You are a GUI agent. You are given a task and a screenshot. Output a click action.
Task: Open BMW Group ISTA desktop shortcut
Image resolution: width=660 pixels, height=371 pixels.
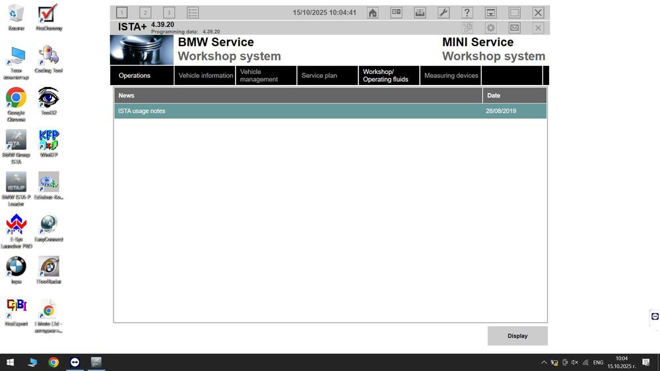click(x=16, y=147)
